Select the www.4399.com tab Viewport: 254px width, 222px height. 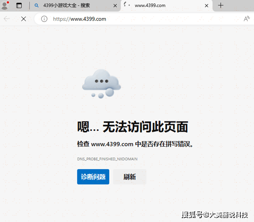(166, 6)
